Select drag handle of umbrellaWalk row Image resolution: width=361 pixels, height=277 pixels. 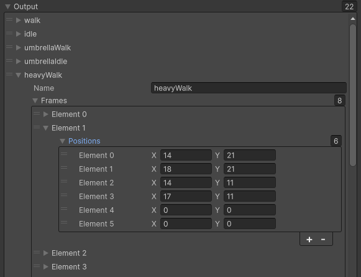pyautogui.click(x=9, y=47)
